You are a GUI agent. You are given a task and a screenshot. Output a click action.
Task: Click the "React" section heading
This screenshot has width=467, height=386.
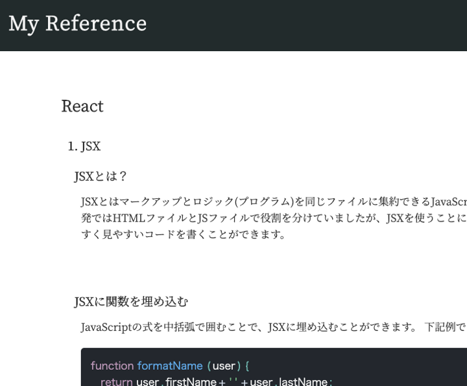click(x=82, y=106)
